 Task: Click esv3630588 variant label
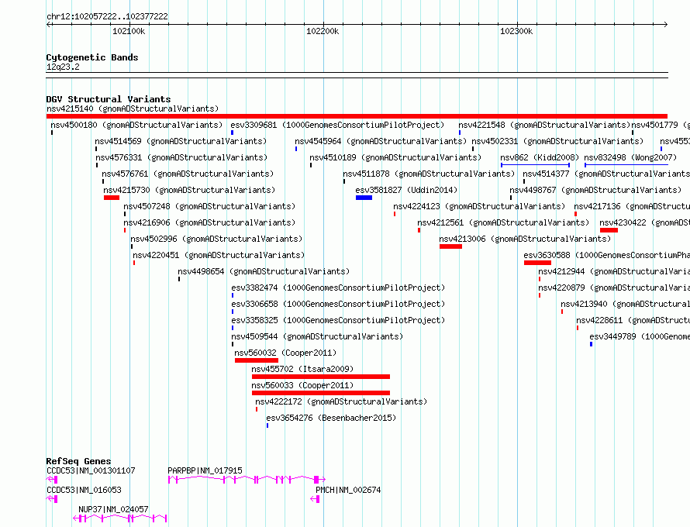606,255
